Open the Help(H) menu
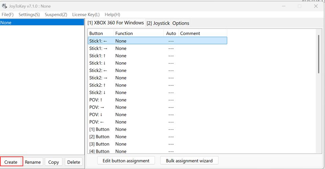Image resolution: width=325 pixels, height=169 pixels. point(112,15)
